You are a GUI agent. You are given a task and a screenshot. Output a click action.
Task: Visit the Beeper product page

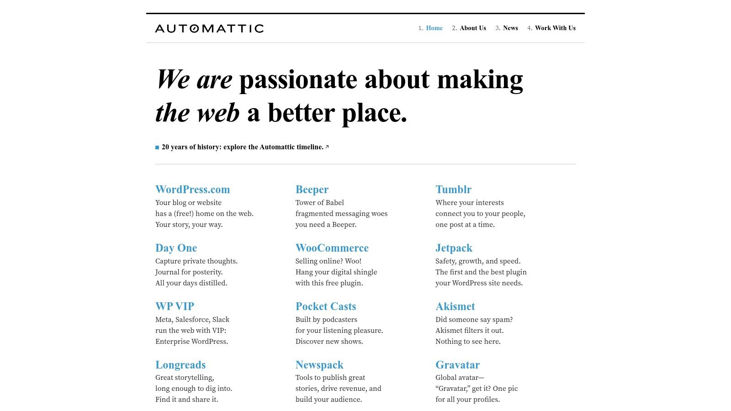tap(312, 190)
